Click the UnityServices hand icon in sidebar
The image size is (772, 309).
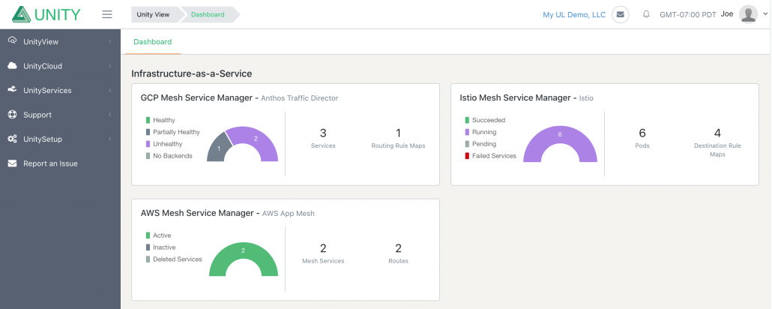pyautogui.click(x=13, y=90)
